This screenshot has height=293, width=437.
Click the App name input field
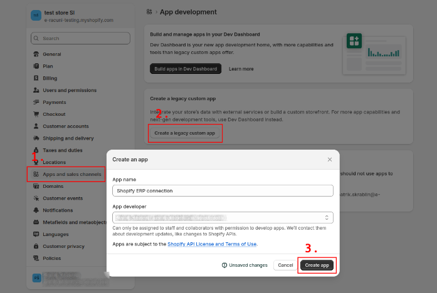click(223, 191)
